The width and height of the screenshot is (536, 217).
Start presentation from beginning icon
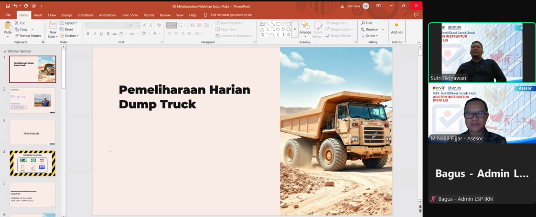pyautogui.click(x=33, y=6)
